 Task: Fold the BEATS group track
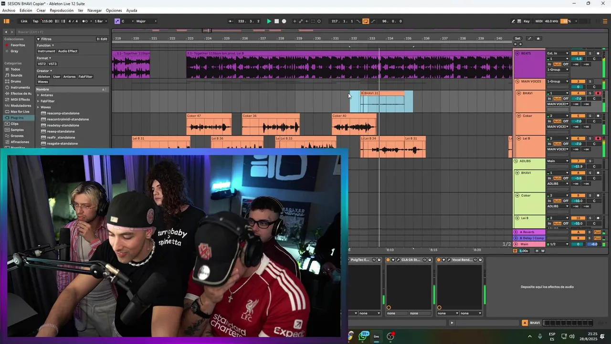pyautogui.click(x=517, y=54)
